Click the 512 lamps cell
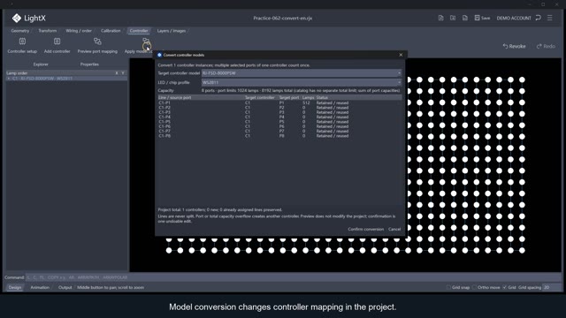 (307, 102)
